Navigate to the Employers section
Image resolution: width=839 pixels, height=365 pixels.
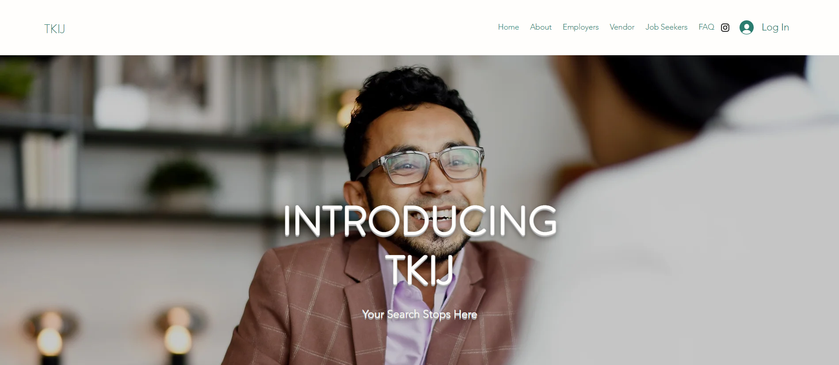[580, 27]
